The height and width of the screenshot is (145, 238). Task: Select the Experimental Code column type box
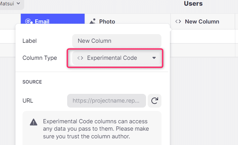click(x=116, y=58)
